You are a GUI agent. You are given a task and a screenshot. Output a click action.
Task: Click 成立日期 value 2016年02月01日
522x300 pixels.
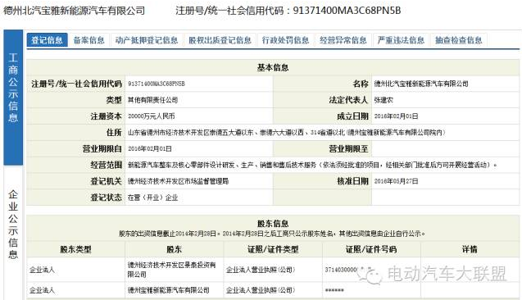click(396, 116)
